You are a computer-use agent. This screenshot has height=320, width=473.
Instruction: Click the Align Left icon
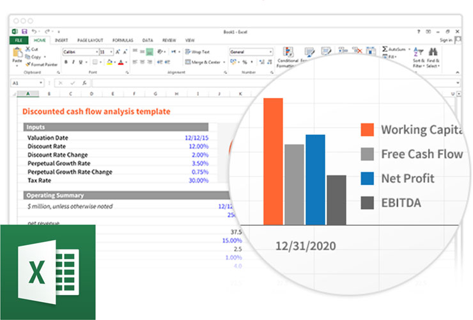(x=135, y=62)
